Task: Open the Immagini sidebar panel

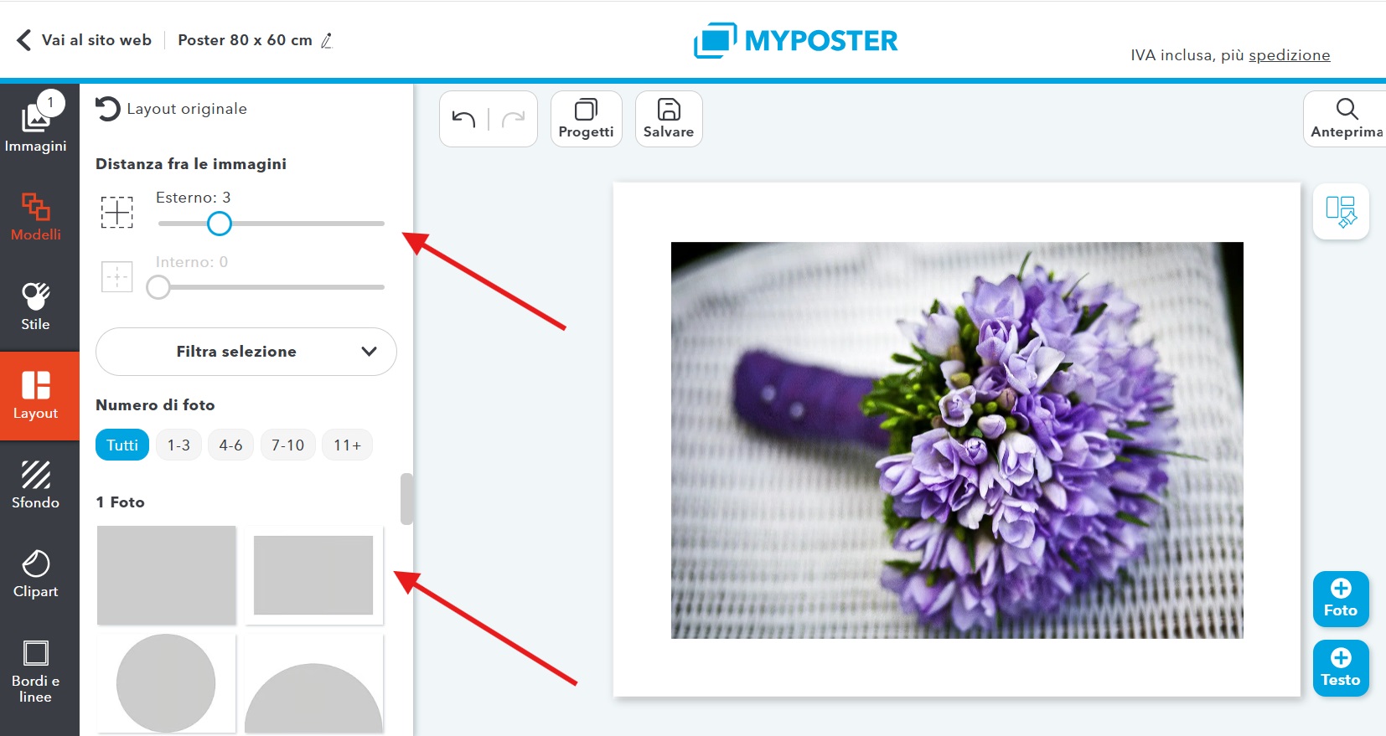Action: [x=36, y=123]
